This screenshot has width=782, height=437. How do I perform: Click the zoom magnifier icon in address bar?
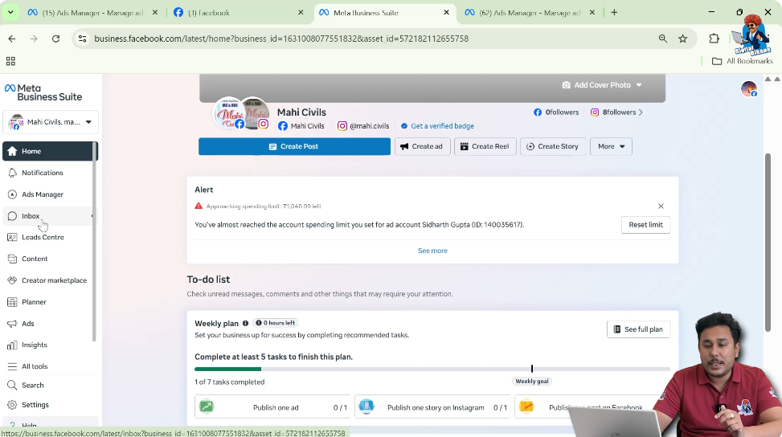663,39
